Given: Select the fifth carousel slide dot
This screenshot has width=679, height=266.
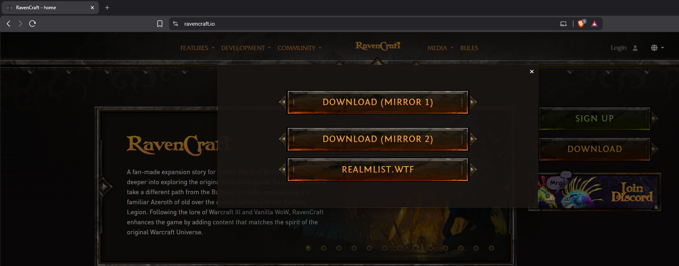Looking at the screenshot, I should [369, 248].
